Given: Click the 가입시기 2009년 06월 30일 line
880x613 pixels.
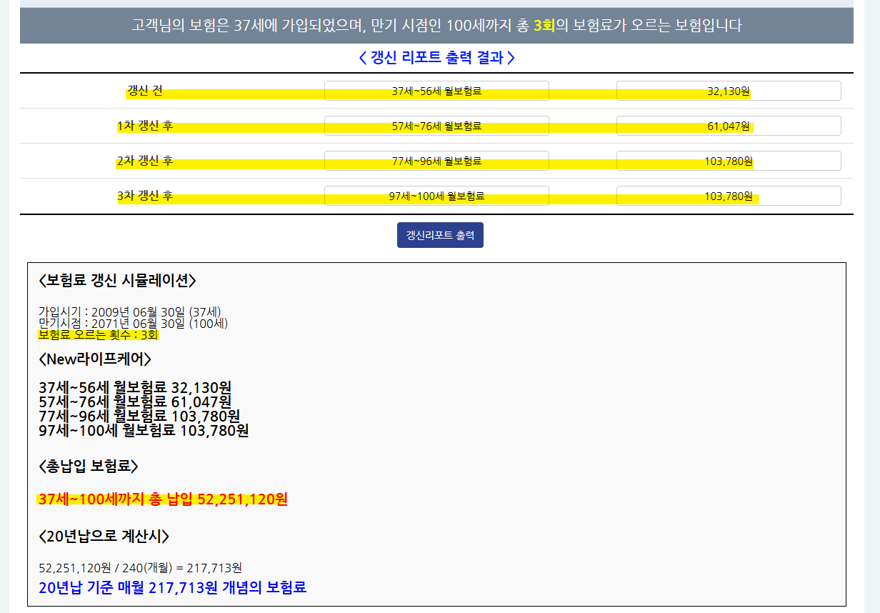Looking at the screenshot, I should tap(130, 312).
